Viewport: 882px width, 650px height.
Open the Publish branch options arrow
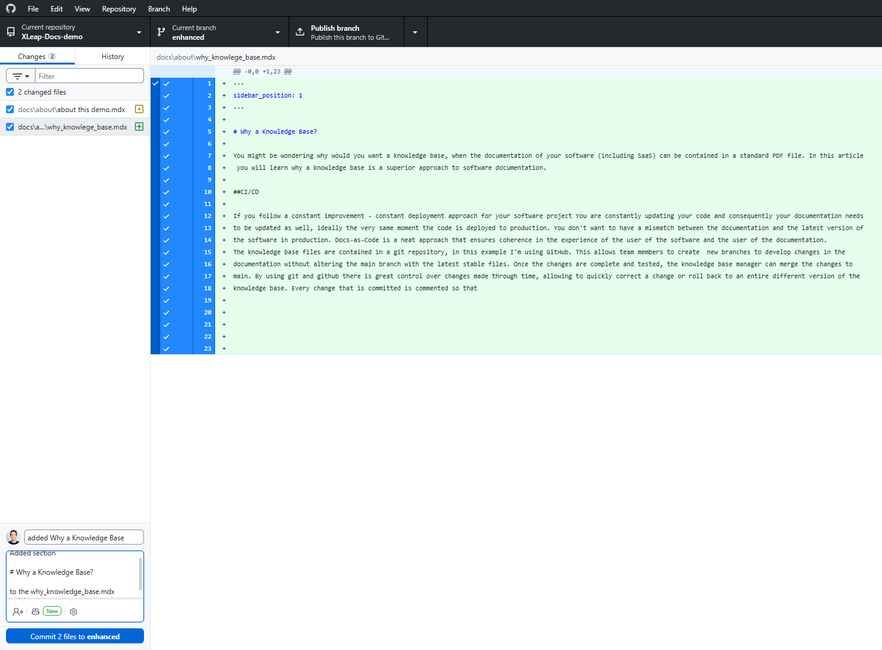pos(415,32)
